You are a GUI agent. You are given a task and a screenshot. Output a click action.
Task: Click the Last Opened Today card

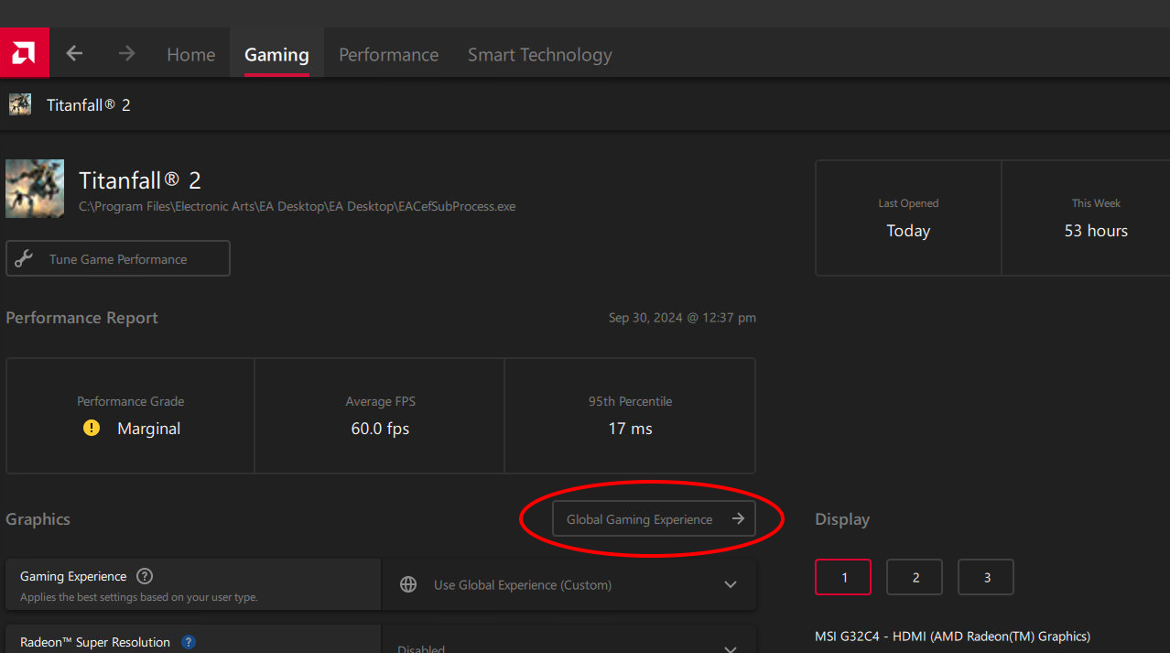click(x=908, y=218)
